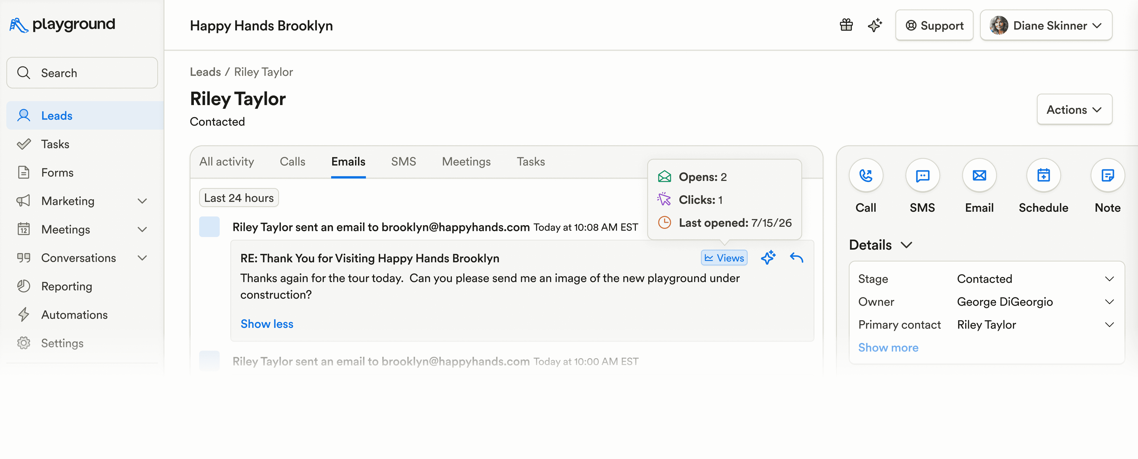Open Diane Skinner account menu
Image resolution: width=1138 pixels, height=459 pixels.
point(1046,26)
